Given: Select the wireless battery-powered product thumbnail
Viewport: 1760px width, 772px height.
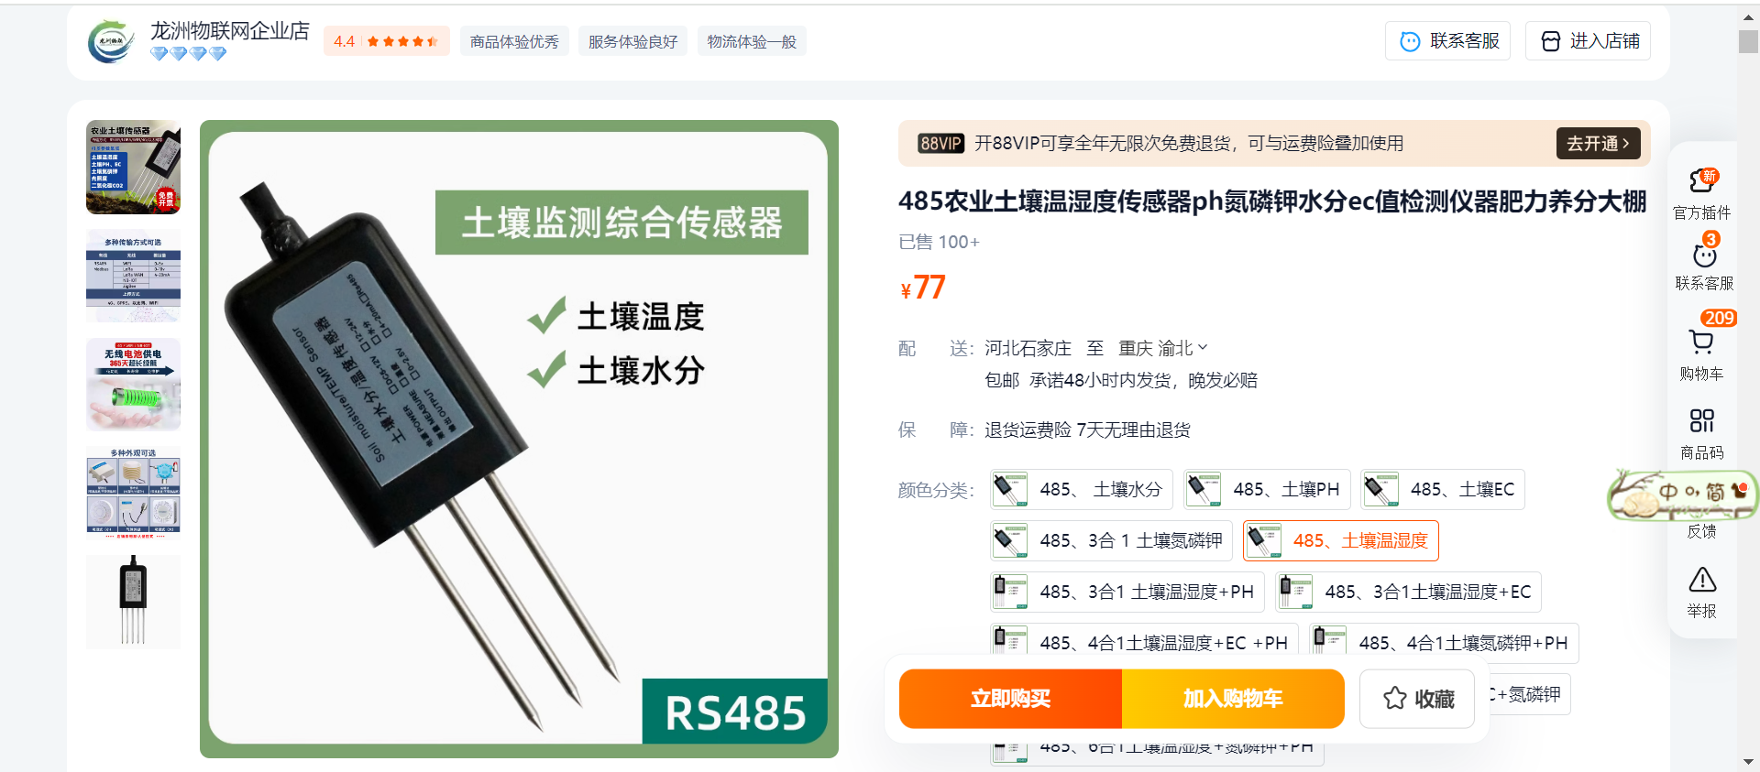Looking at the screenshot, I should click(134, 385).
